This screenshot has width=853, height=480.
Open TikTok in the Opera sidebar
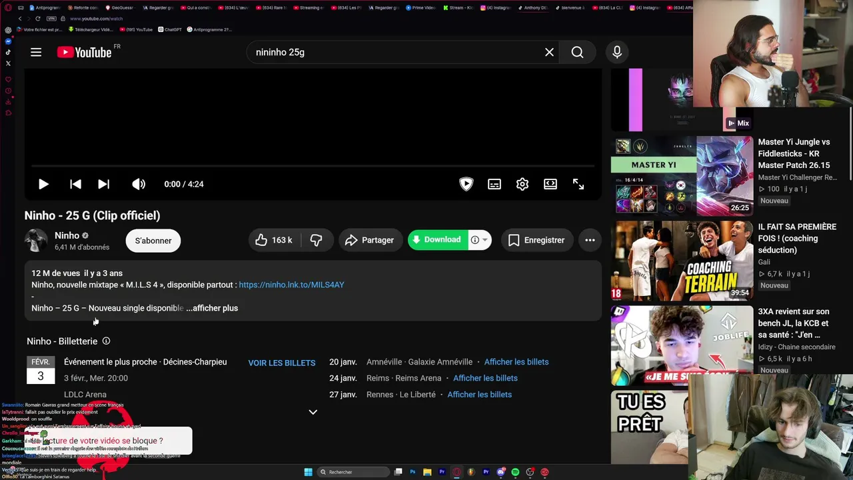click(8, 52)
